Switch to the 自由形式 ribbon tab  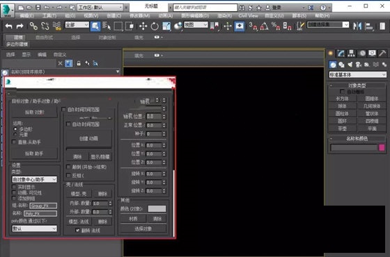pyautogui.click(x=45, y=38)
